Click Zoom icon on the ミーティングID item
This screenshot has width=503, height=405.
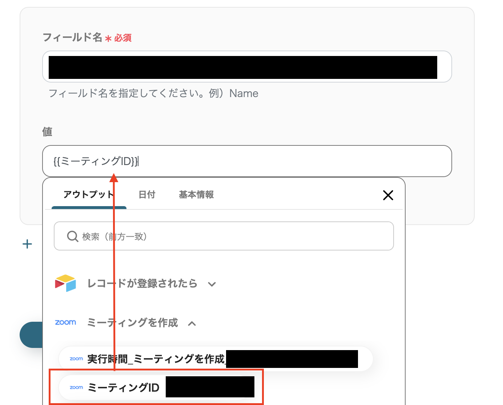(76, 388)
